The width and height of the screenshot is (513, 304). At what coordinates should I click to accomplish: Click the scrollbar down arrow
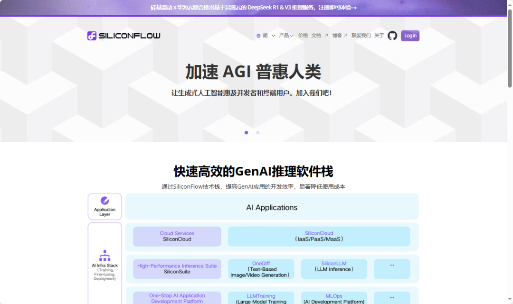pyautogui.click(x=510, y=299)
